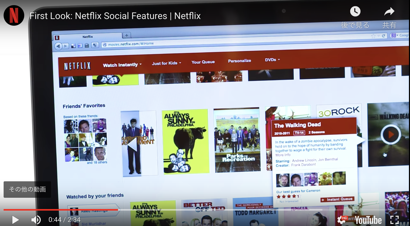Image resolution: width=410 pixels, height=226 pixels.
Task: Enter fullscreen mode
Action: click(x=395, y=220)
